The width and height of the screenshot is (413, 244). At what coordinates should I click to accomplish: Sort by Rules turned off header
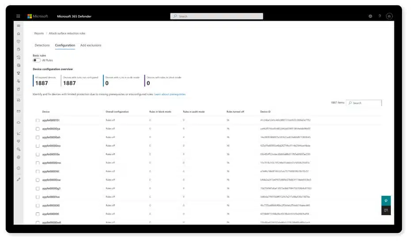coord(235,112)
